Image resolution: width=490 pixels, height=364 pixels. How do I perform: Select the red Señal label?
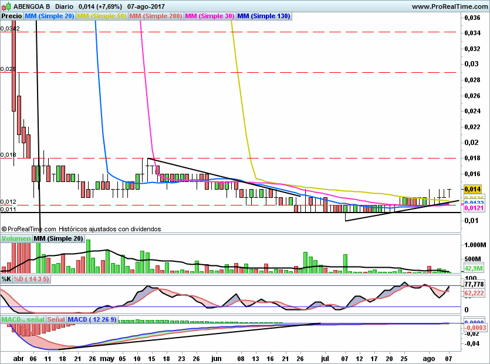(x=56, y=319)
